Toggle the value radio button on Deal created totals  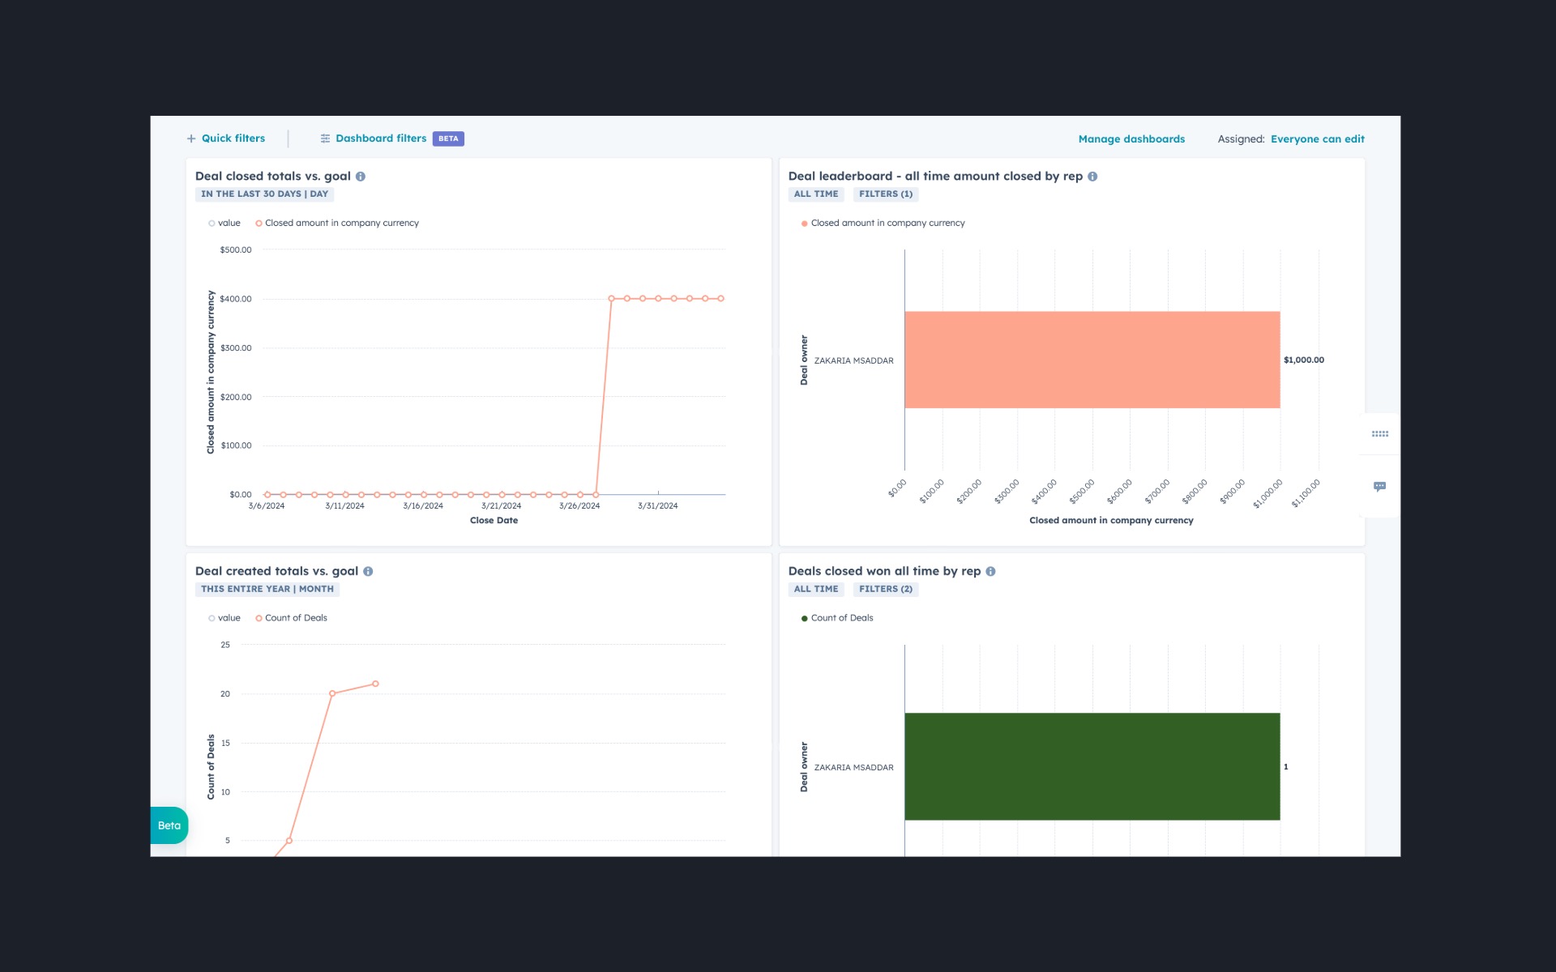click(212, 617)
